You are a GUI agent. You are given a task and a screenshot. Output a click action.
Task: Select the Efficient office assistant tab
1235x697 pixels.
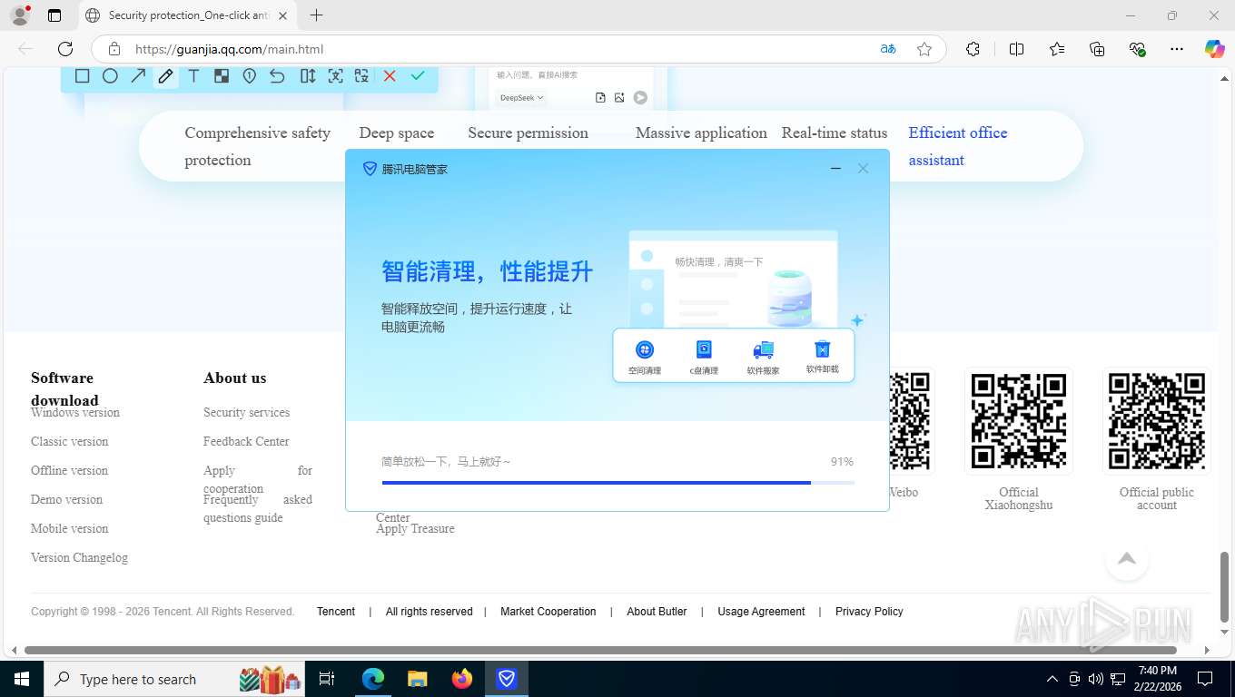click(958, 146)
